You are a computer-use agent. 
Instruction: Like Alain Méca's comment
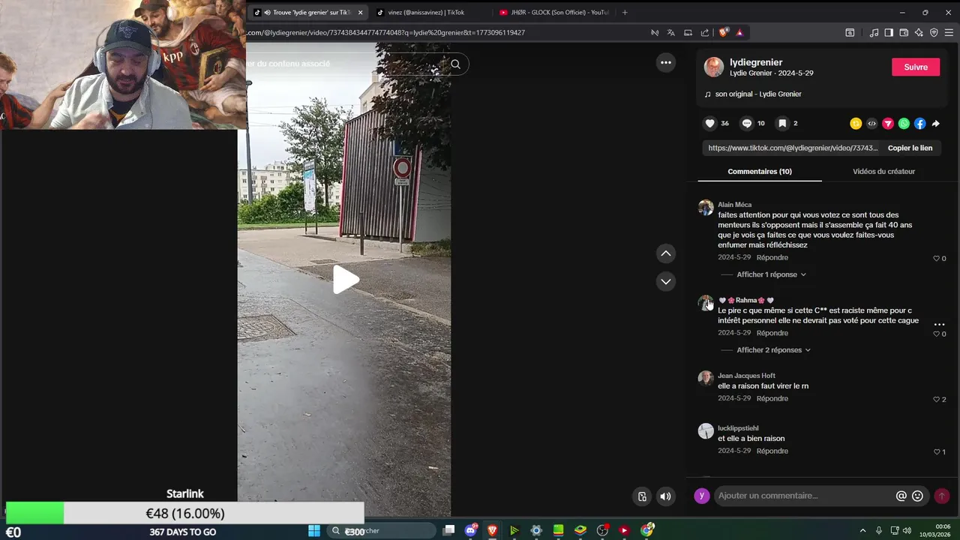[936, 259]
